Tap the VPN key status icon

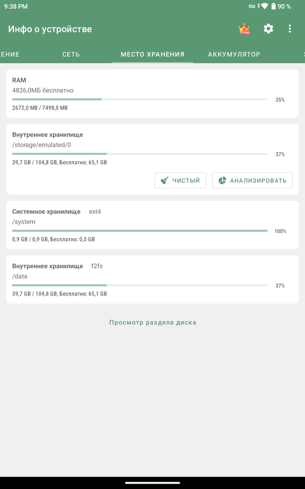tap(252, 6)
